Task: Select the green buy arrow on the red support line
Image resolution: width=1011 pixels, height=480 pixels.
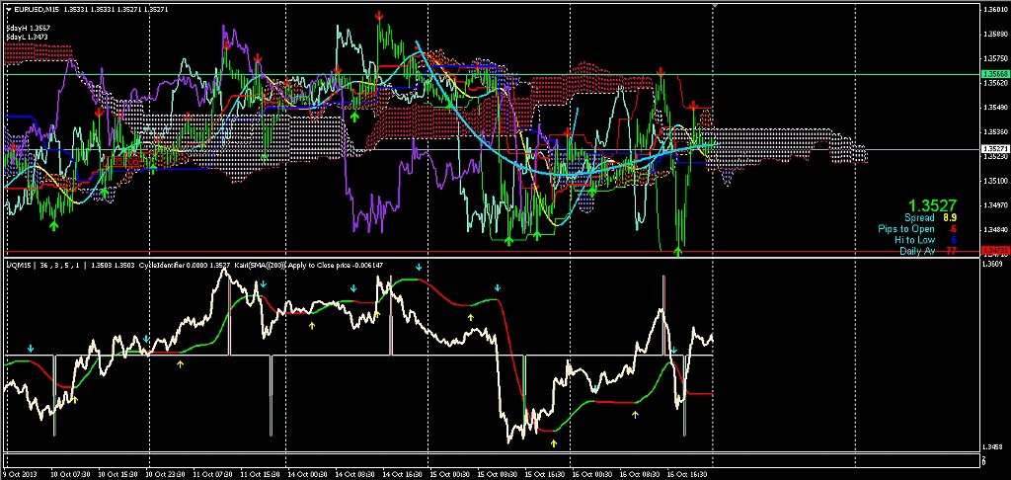Action: tap(678, 251)
